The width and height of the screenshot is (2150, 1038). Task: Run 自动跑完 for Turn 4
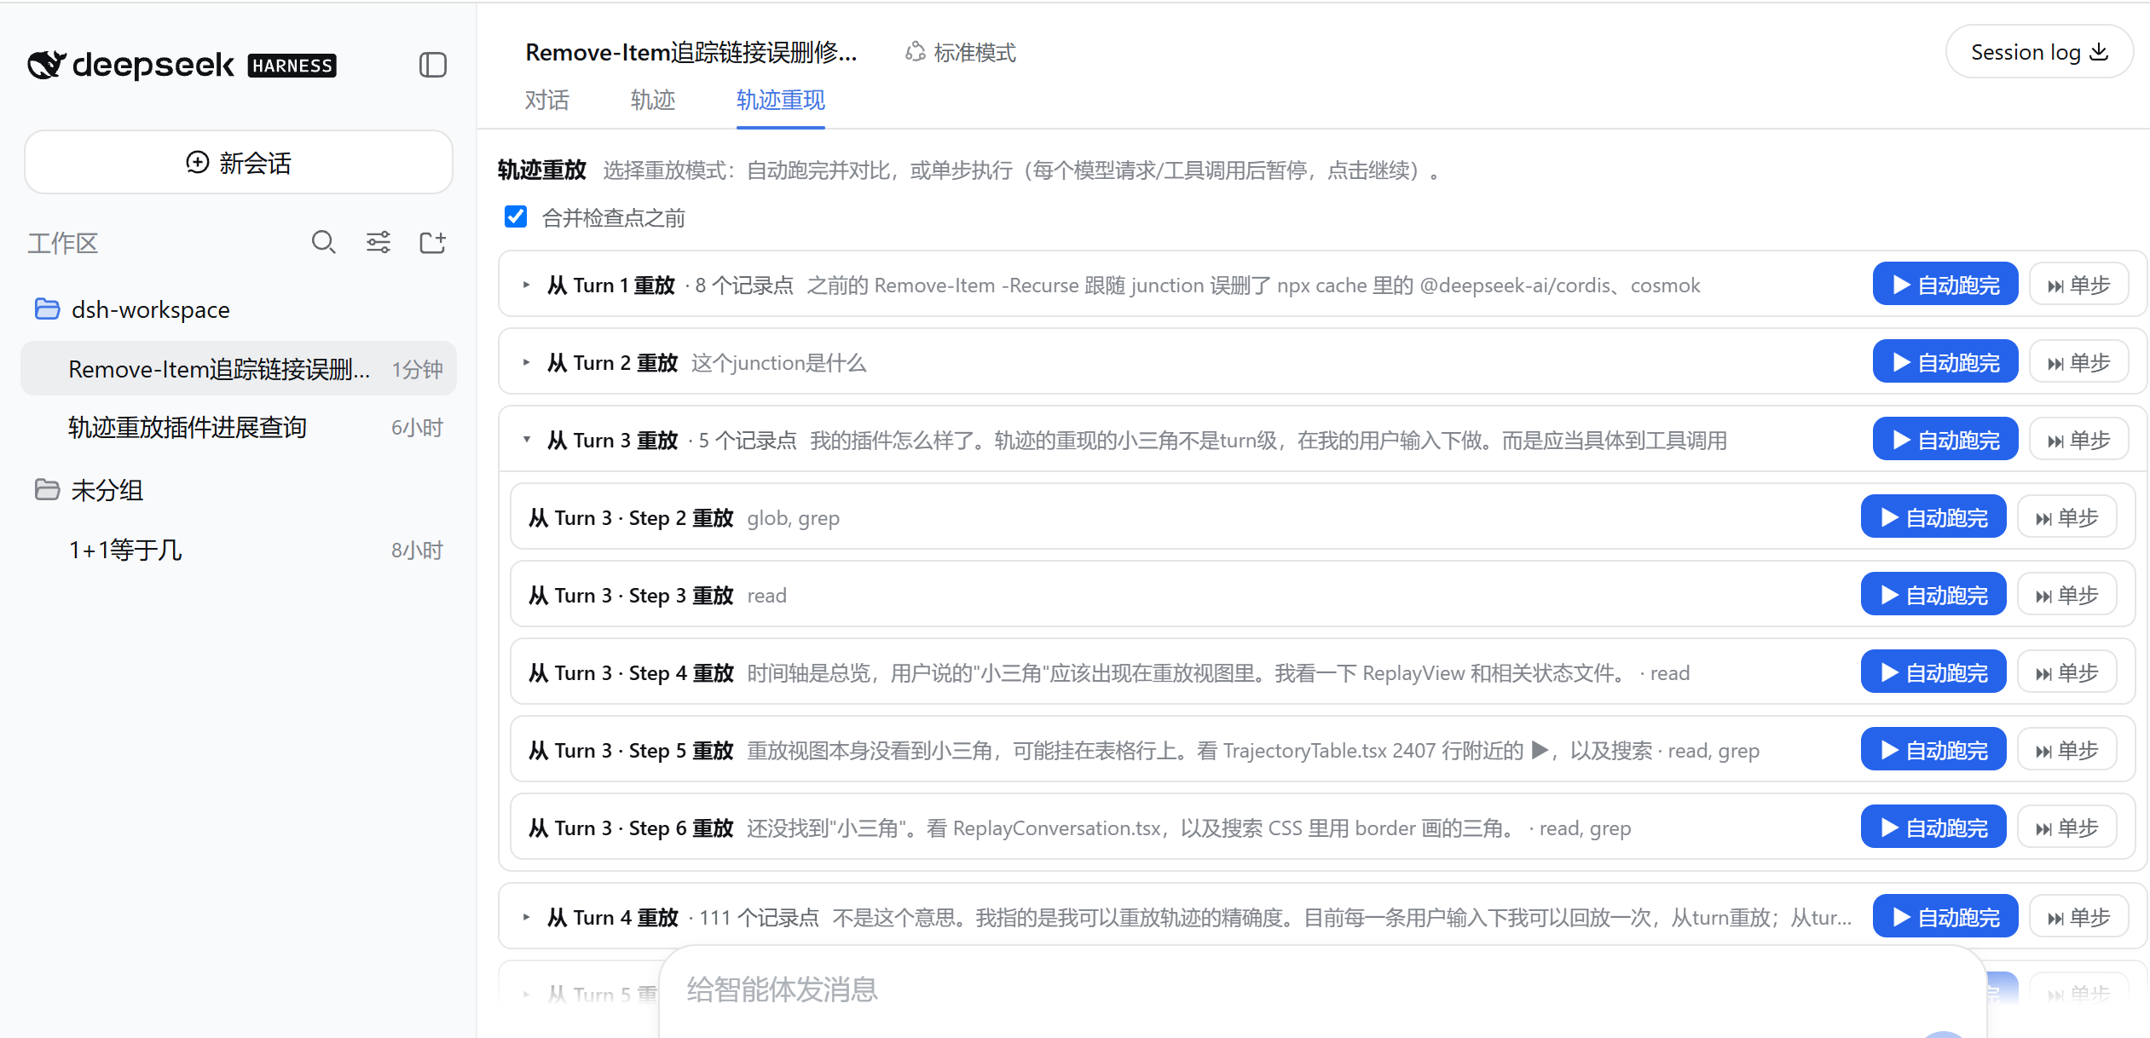pos(1945,917)
